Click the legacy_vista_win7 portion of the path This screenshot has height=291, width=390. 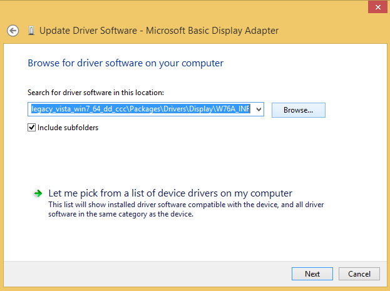pyautogui.click(x=63, y=110)
